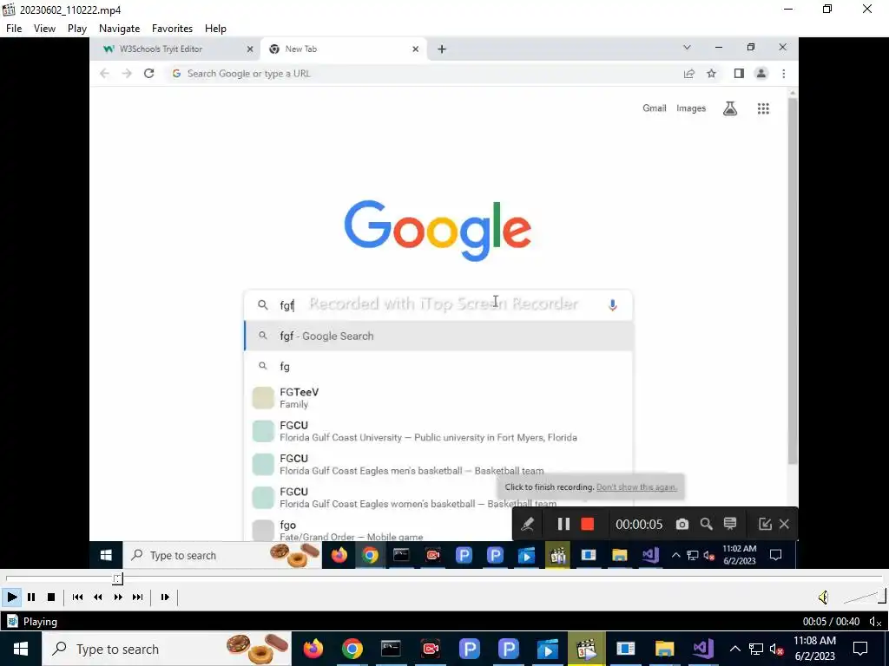Open the Gmail link
Image resolution: width=889 pixels, height=666 pixels.
click(655, 108)
